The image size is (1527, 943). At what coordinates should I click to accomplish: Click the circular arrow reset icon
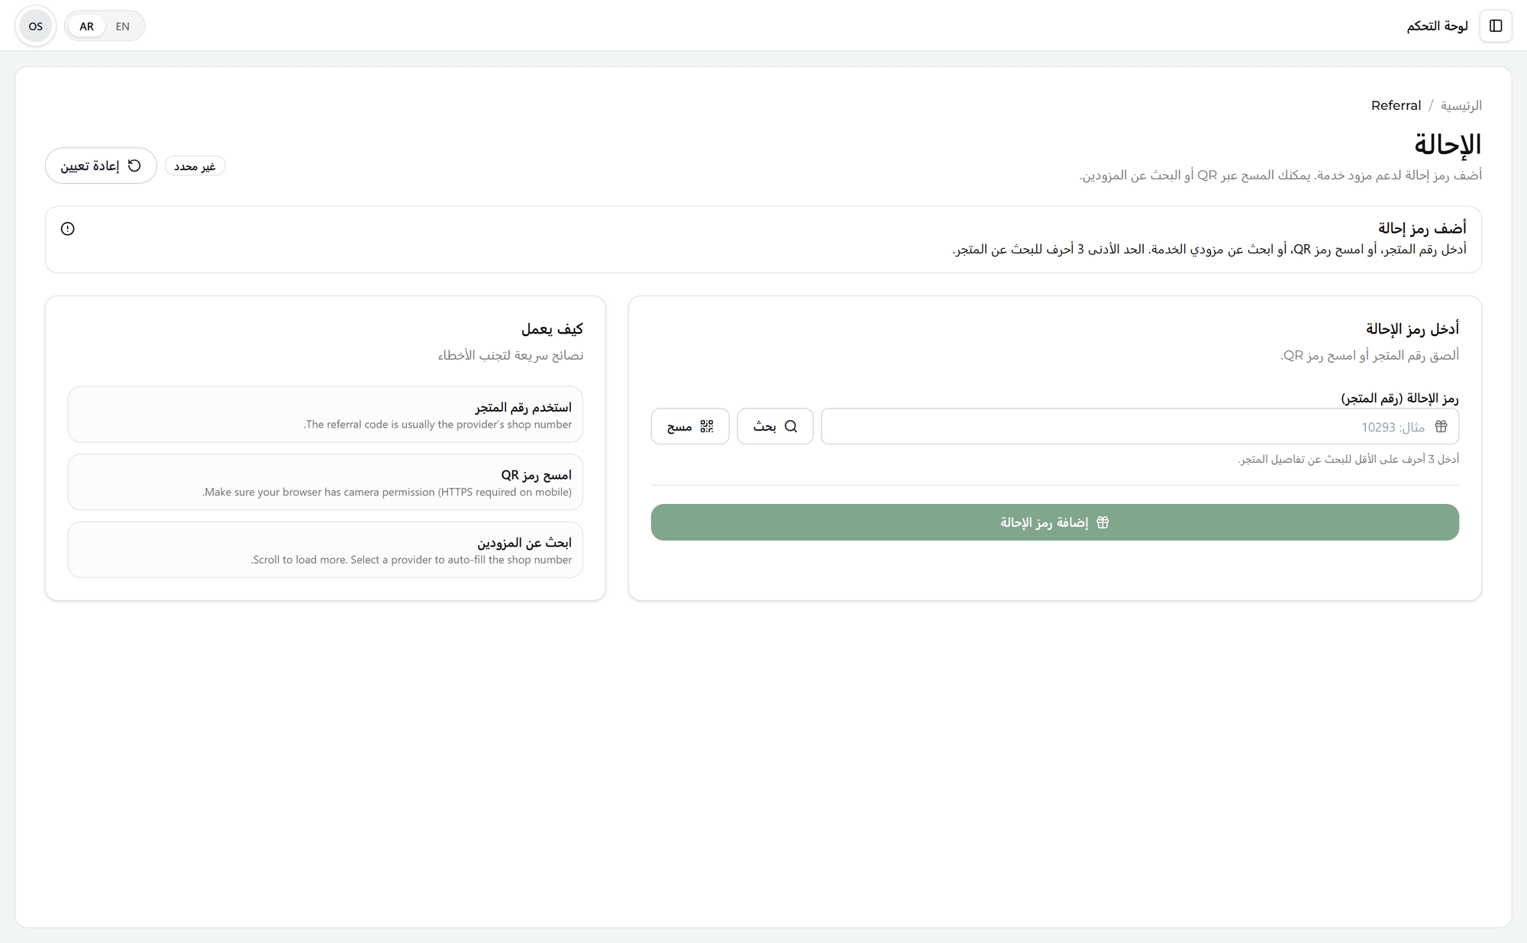[134, 166]
